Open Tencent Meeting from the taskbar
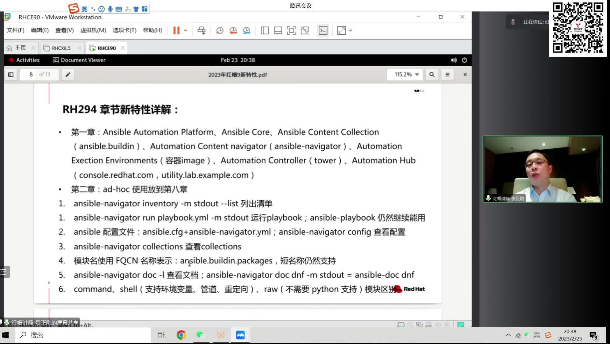 coord(240,335)
